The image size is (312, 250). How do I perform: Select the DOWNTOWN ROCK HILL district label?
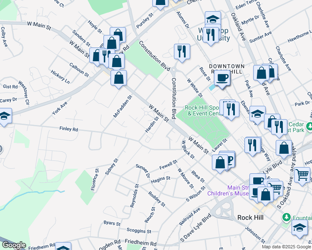pyautogui.click(x=226, y=69)
